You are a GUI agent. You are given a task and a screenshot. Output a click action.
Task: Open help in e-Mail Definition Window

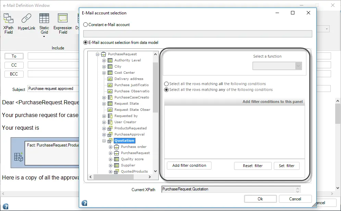click(x=5, y=206)
